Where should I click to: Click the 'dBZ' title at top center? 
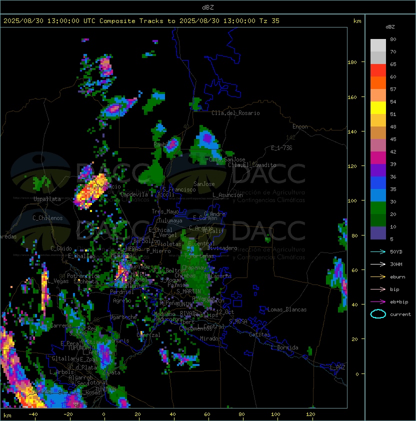[208, 7]
